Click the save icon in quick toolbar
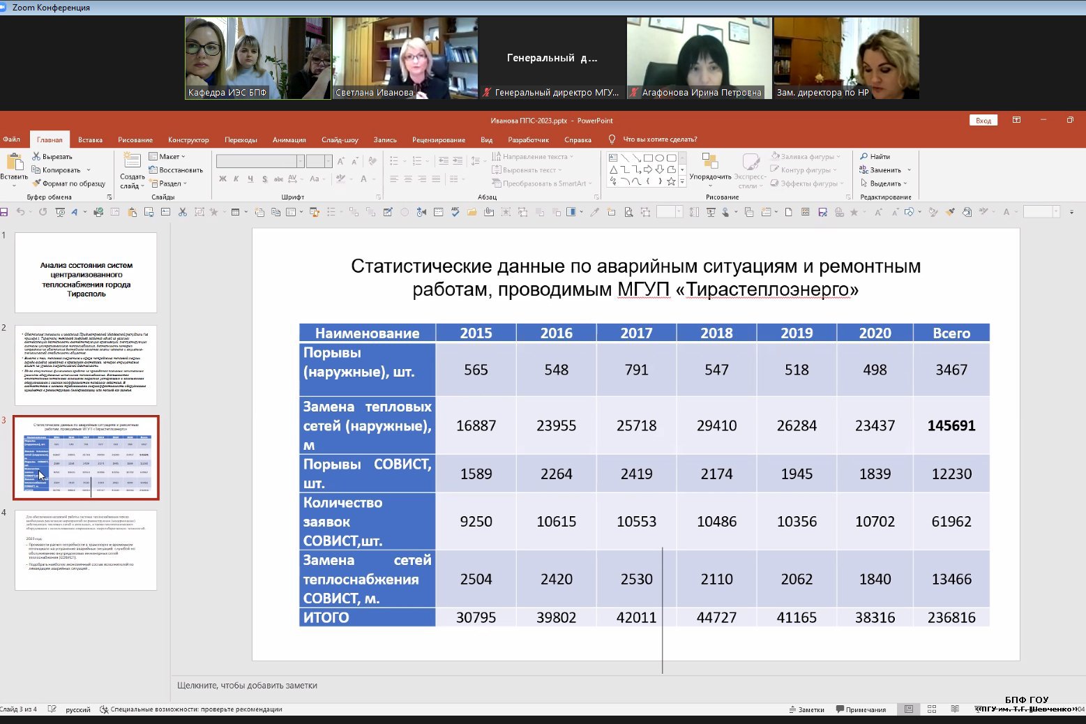The width and height of the screenshot is (1086, 724). pyautogui.click(x=4, y=212)
